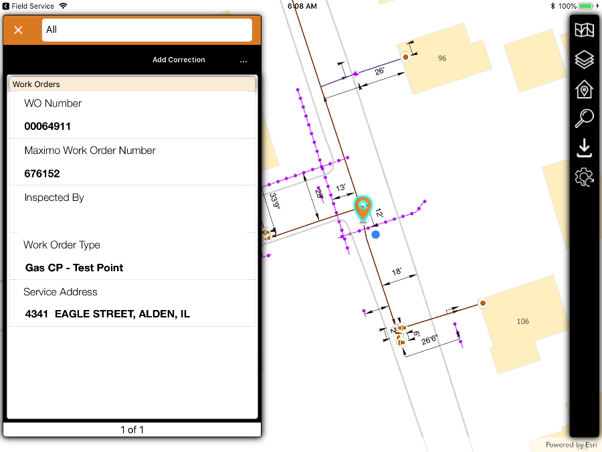Tap the Wi-Fi status icon

[x=64, y=6]
